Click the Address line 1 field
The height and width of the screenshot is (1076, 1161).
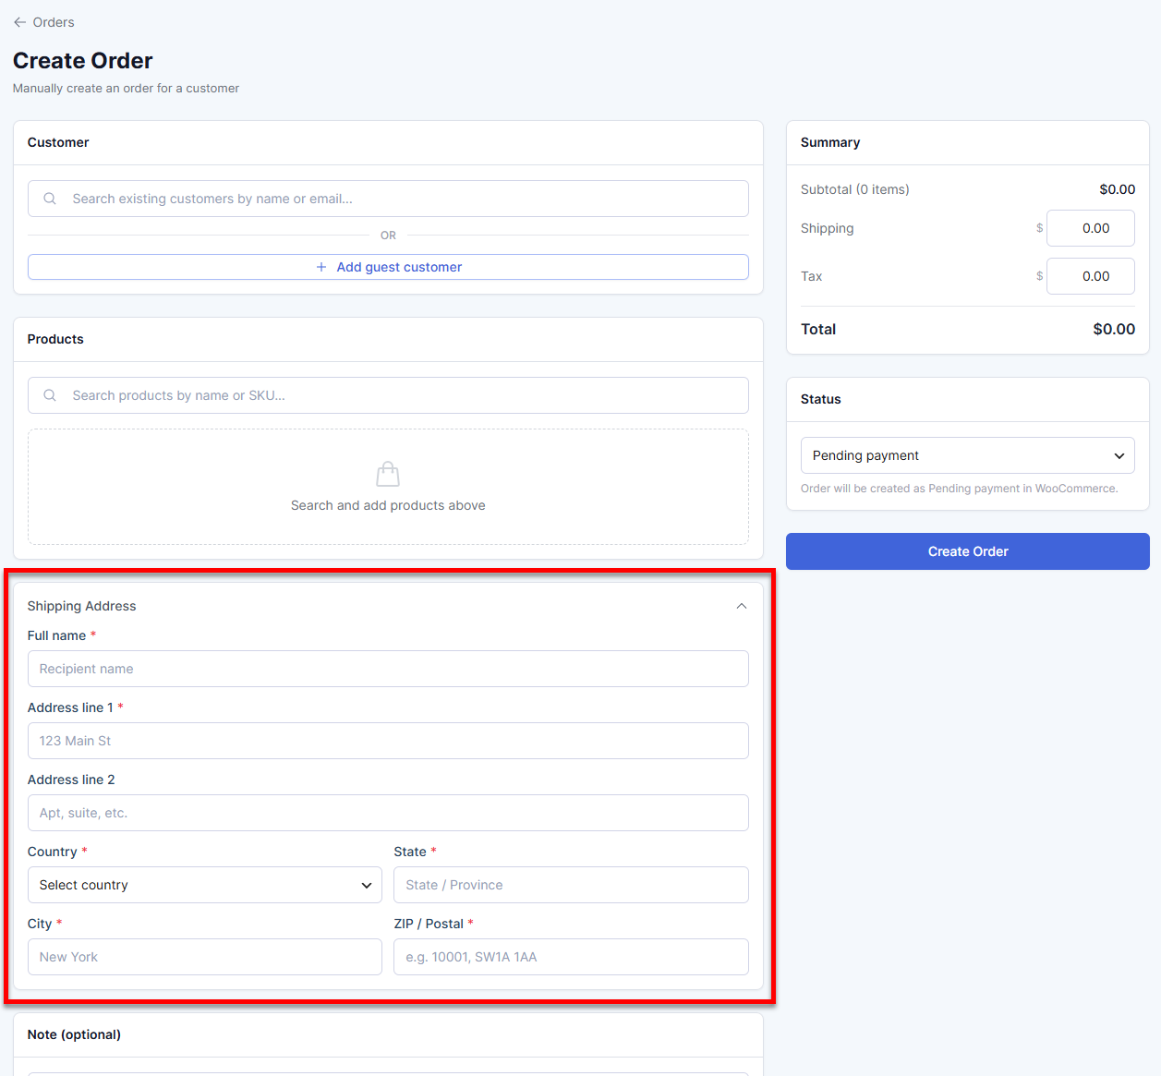tap(388, 741)
